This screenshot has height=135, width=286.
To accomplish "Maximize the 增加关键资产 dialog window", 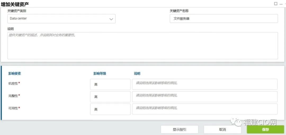I will [x=276, y=4].
